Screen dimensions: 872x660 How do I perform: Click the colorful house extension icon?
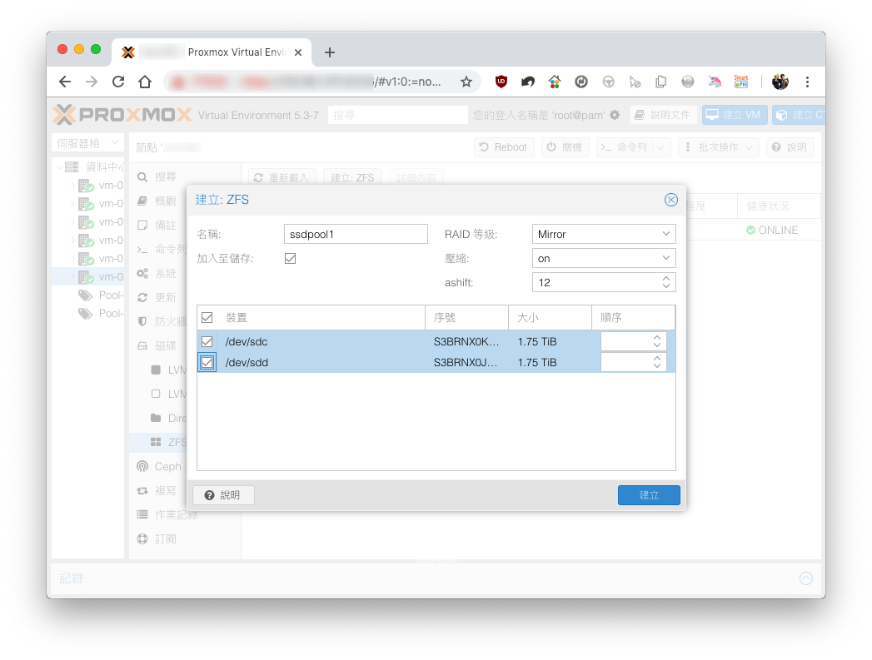pos(555,82)
